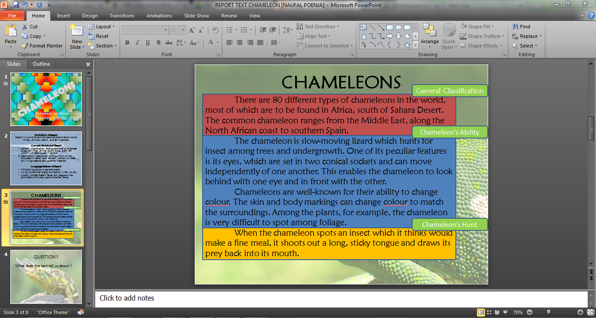This screenshot has width=596, height=318.
Task: Select slide 4 thumbnail QUESTION 1
Action: click(46, 277)
